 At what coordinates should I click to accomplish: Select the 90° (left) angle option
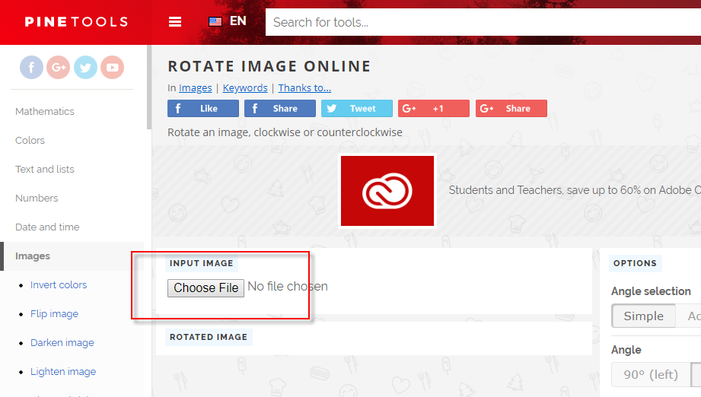pos(651,374)
